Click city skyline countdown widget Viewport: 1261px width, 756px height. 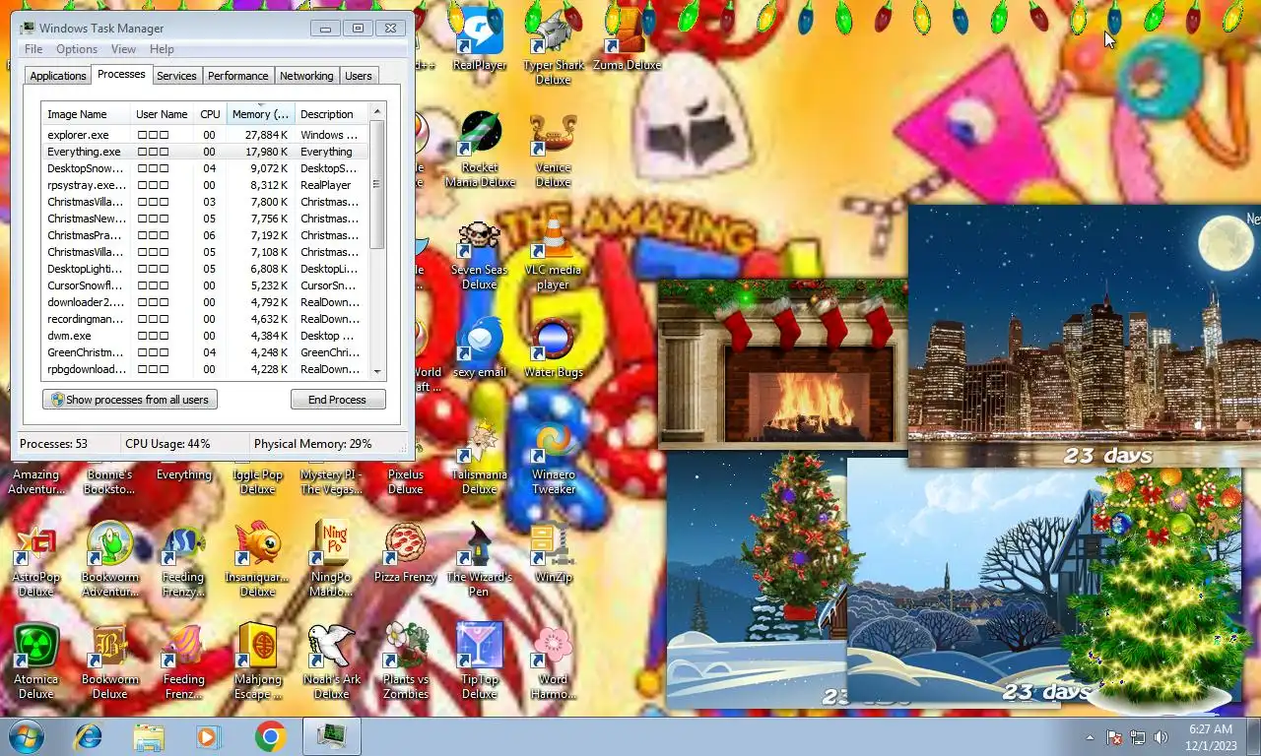tap(1084, 336)
